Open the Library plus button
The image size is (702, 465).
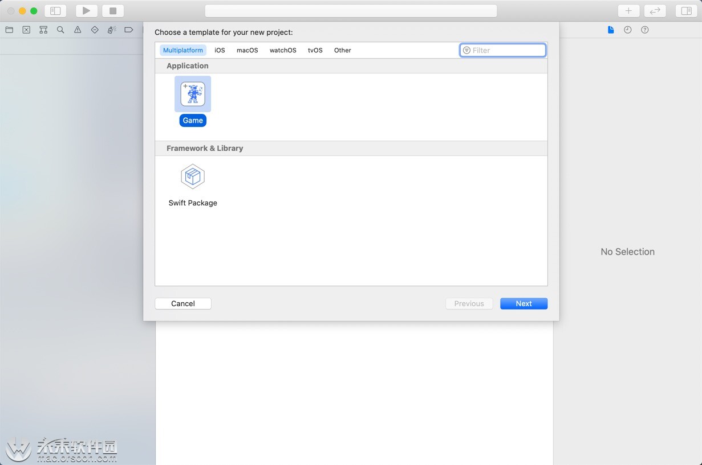[628, 11]
